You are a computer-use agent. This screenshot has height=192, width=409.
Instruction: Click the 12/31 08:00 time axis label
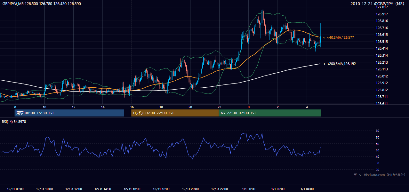click(x=15, y=189)
